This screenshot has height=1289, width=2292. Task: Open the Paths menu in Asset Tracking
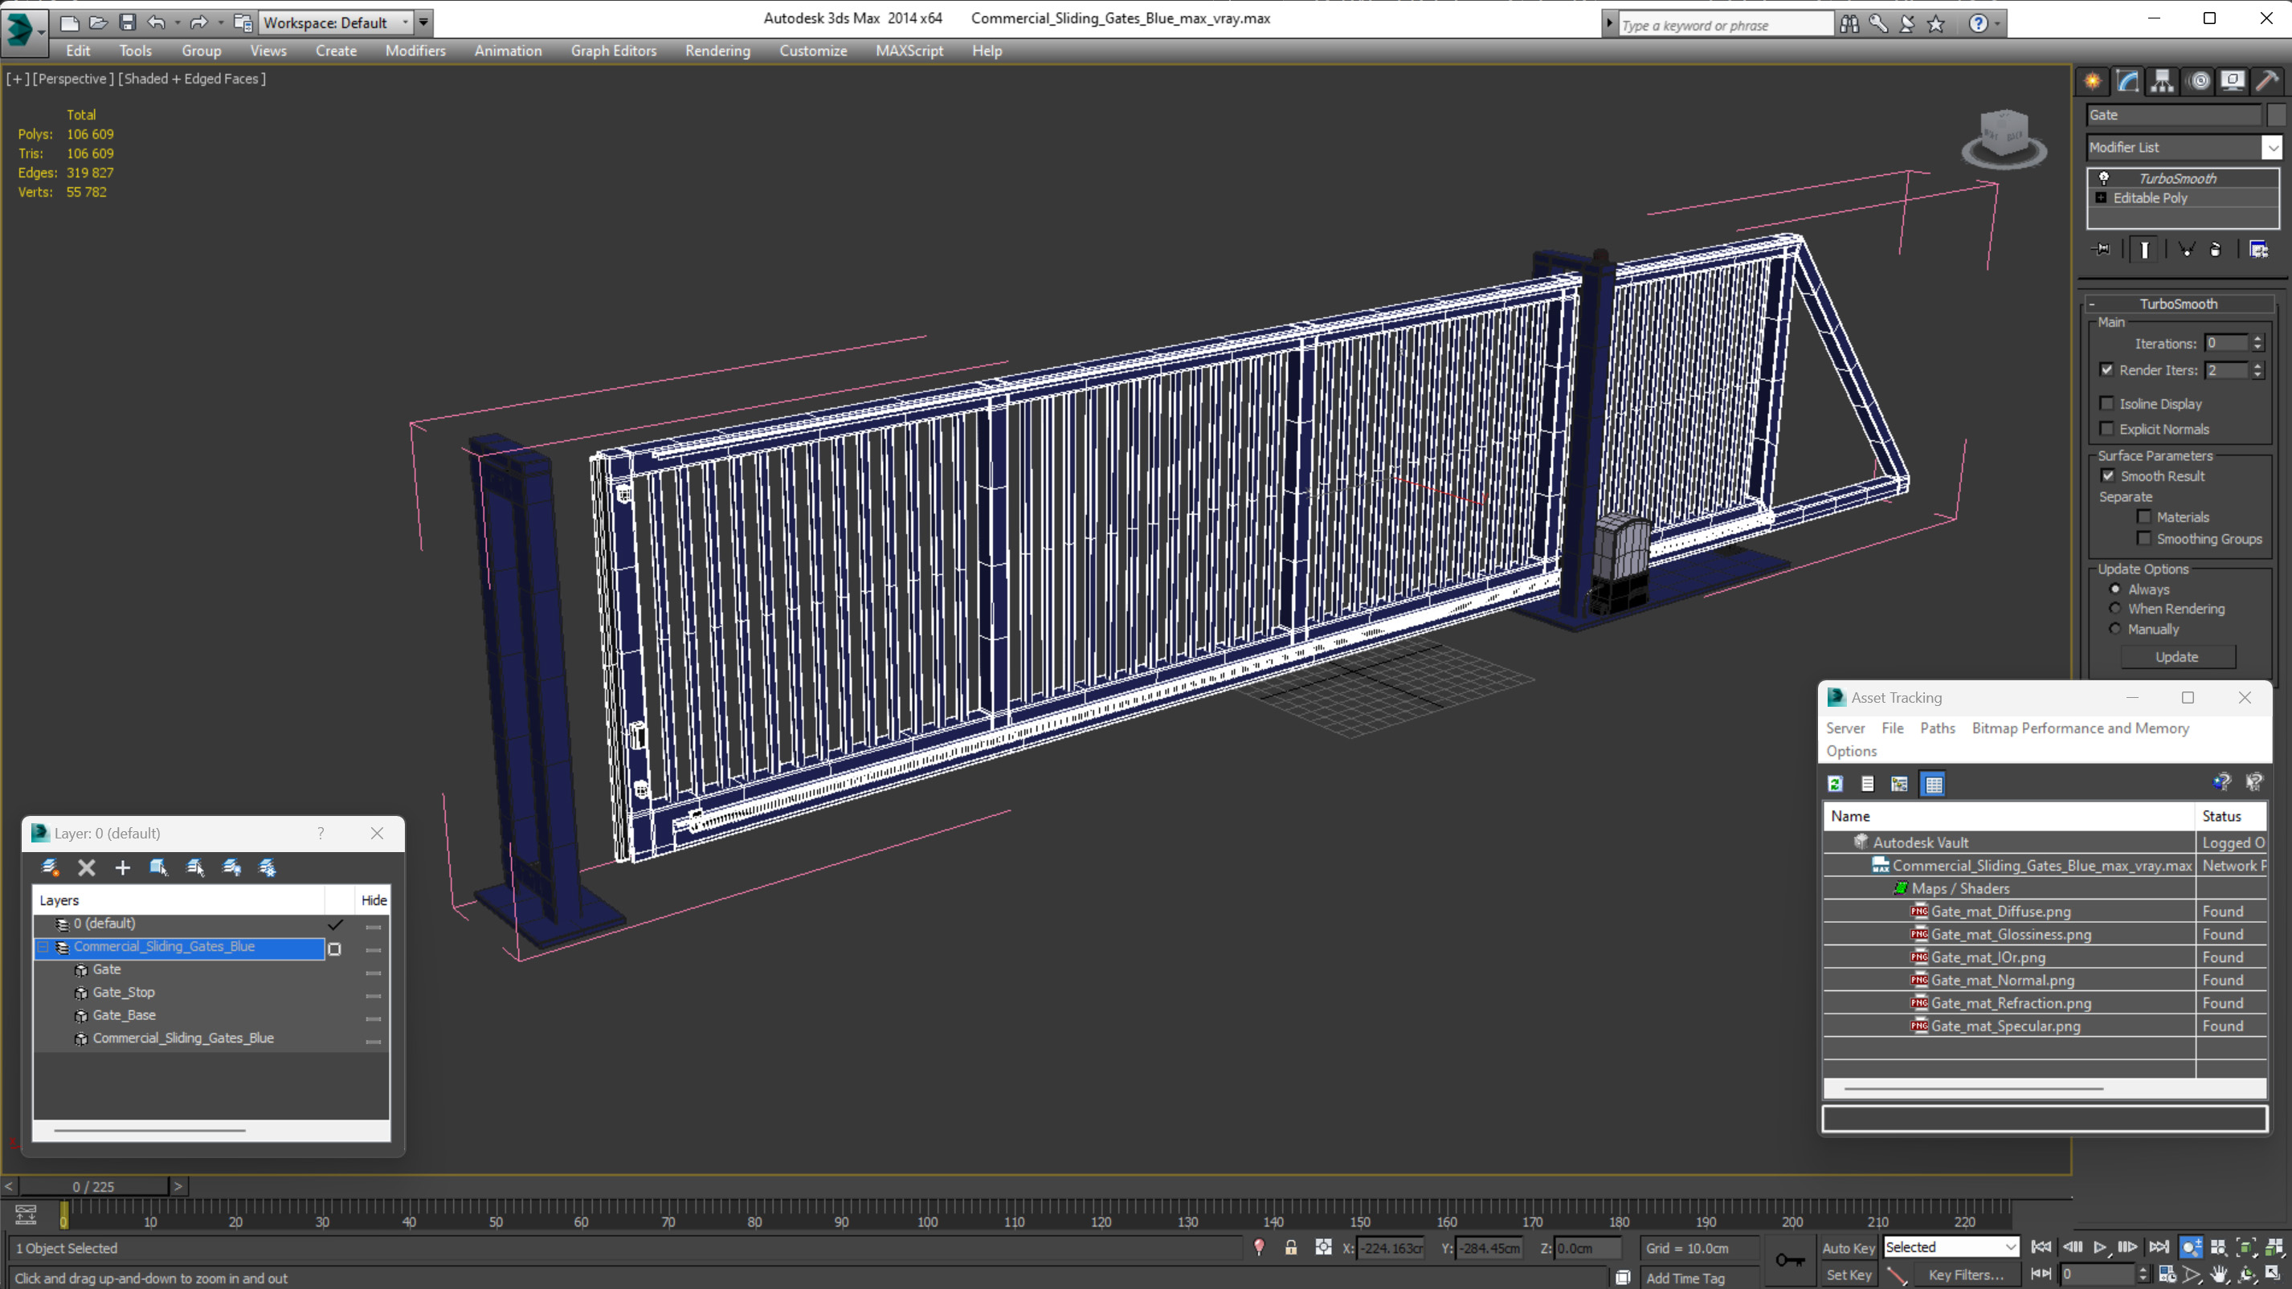pyautogui.click(x=1937, y=728)
